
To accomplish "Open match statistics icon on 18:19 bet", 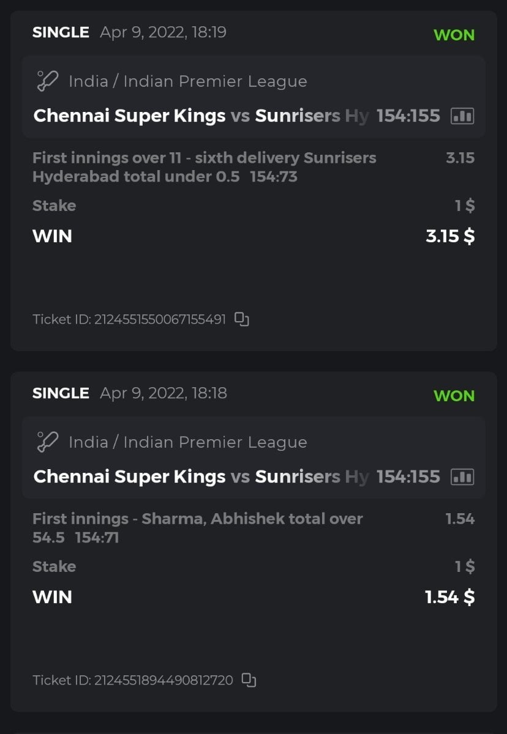I will point(462,116).
